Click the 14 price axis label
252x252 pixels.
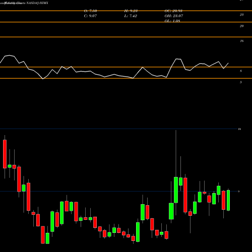[x=239, y=129]
